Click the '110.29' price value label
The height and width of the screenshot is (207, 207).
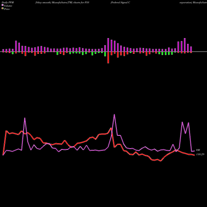point(200,154)
